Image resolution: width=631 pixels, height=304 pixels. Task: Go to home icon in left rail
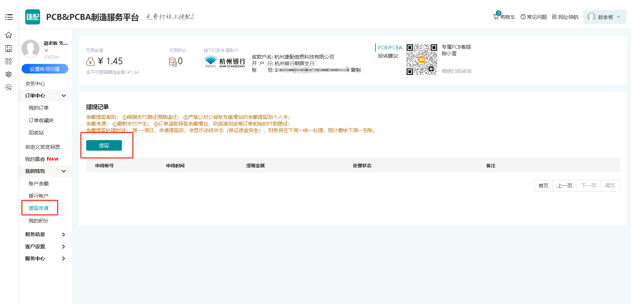point(9,35)
